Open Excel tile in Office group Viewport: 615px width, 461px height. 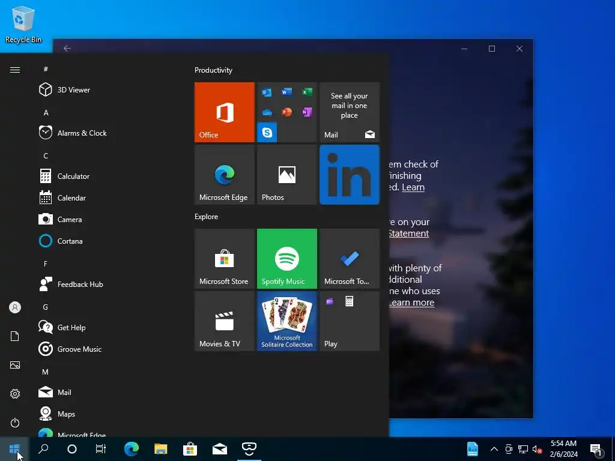307,92
